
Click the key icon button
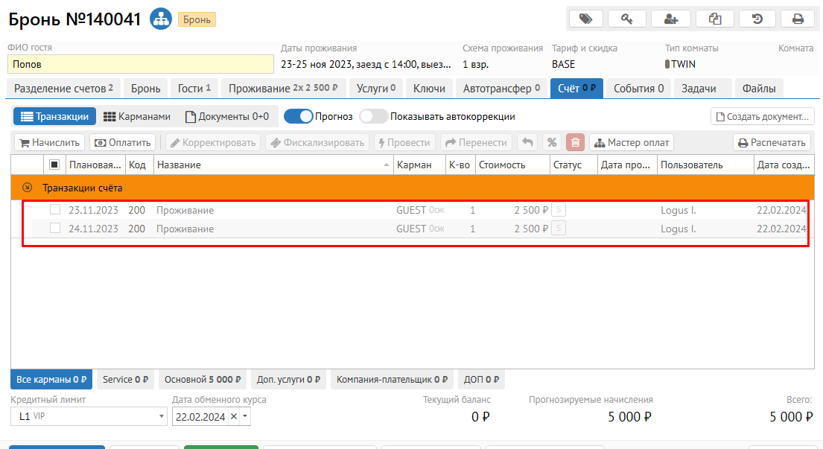tap(627, 19)
